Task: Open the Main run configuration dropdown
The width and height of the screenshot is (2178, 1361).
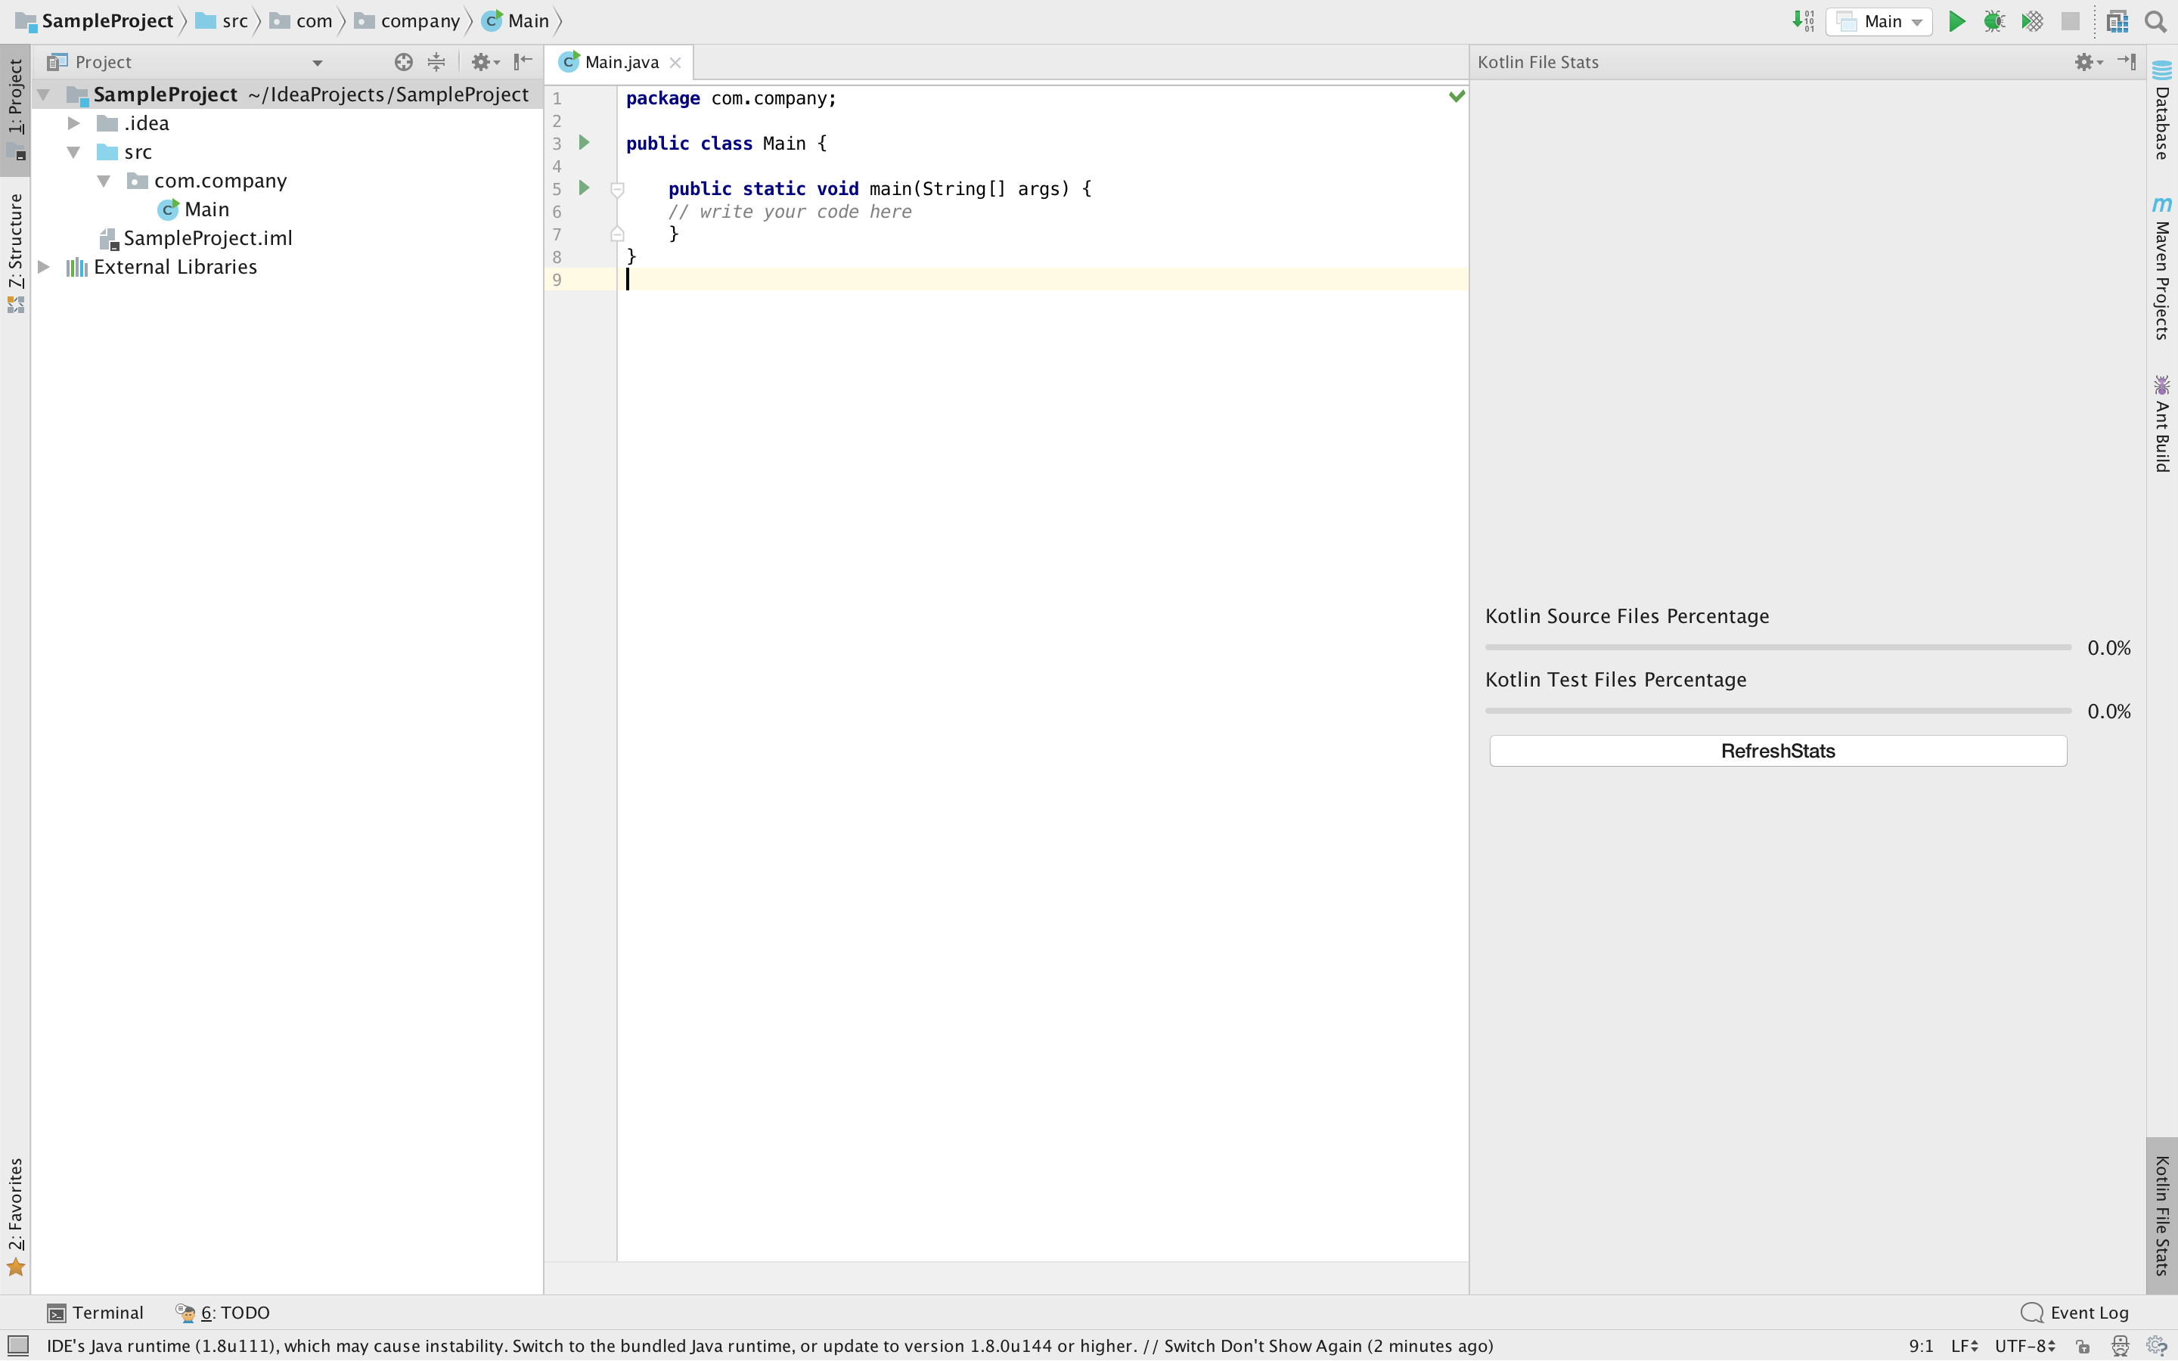Action: 1879,22
